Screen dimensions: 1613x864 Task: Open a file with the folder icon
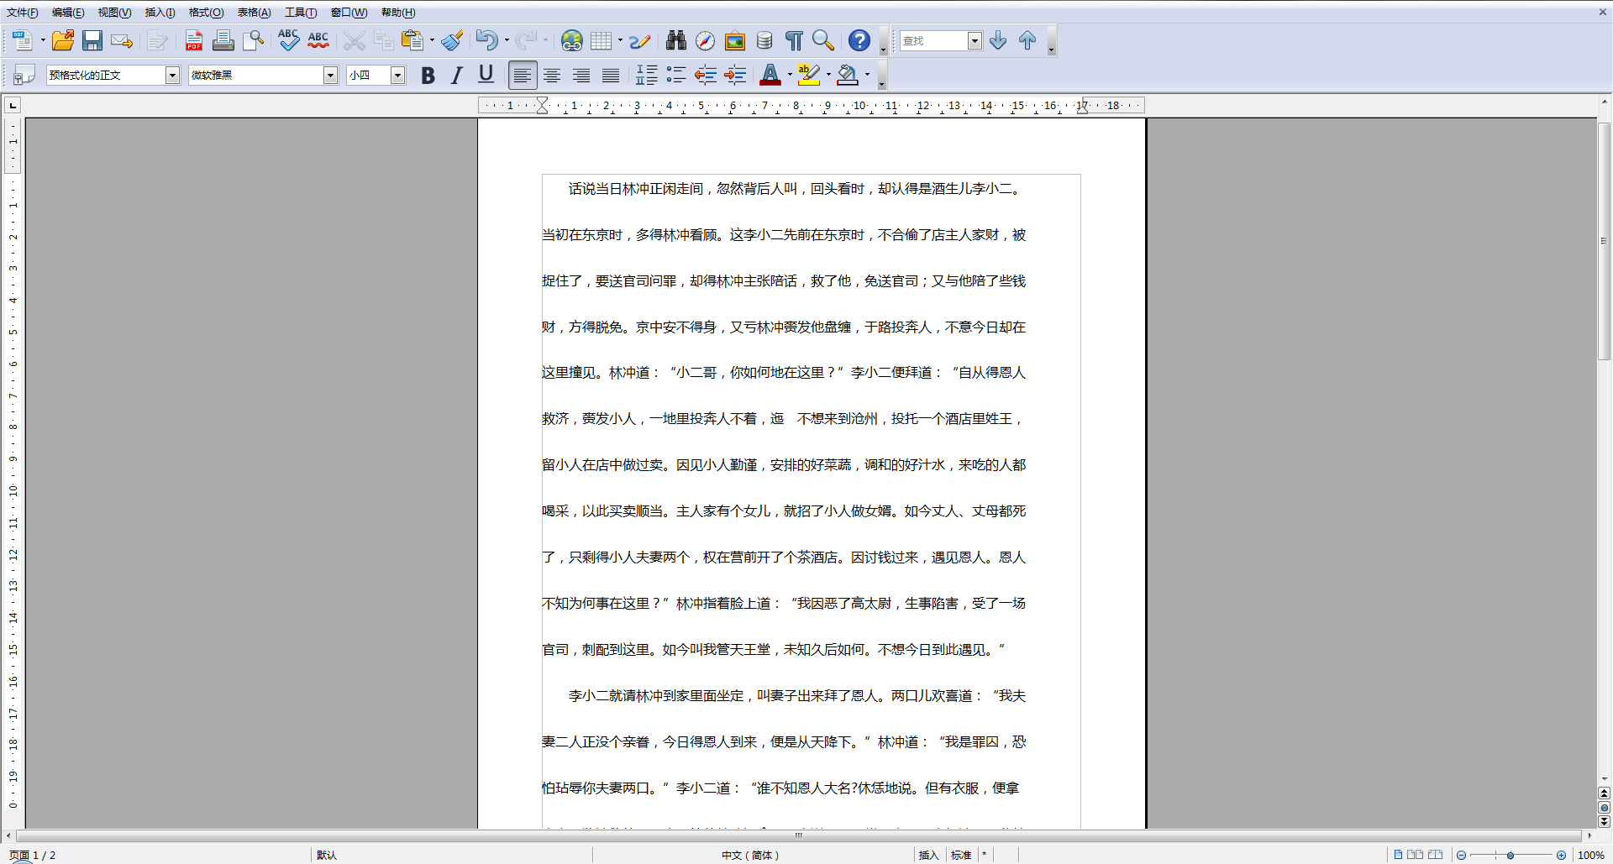click(x=63, y=40)
